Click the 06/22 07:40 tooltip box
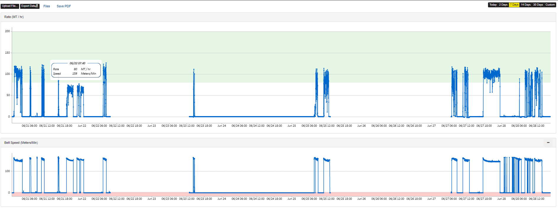This screenshot has height=208, width=558. point(76,70)
